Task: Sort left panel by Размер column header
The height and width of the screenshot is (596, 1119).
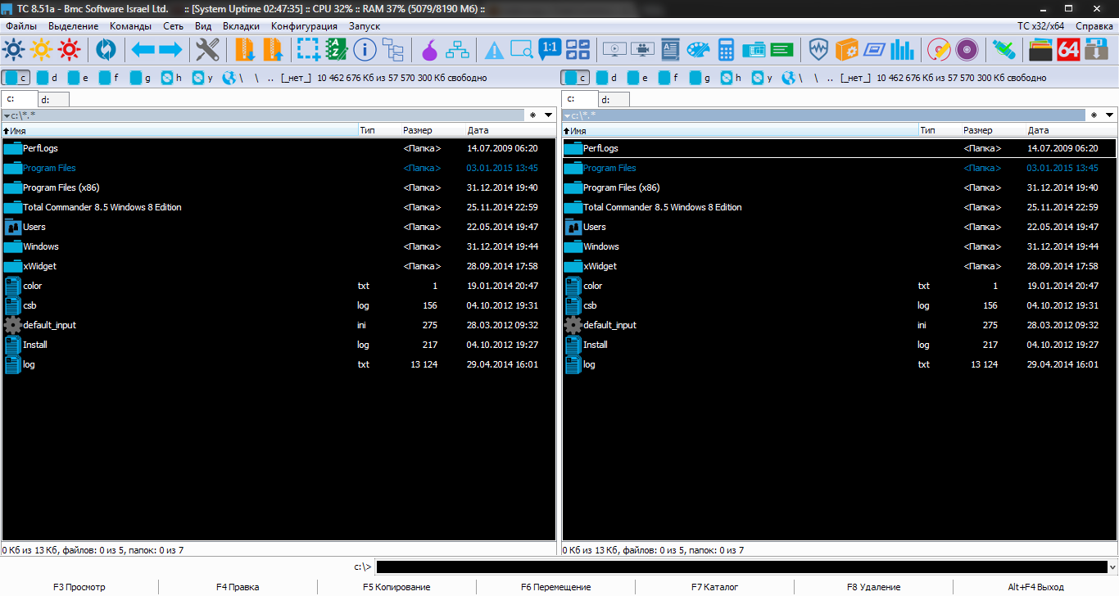Action: pos(418,130)
